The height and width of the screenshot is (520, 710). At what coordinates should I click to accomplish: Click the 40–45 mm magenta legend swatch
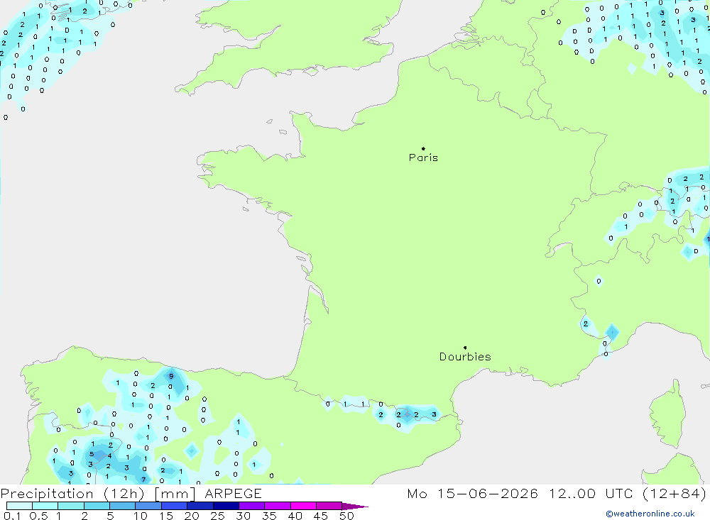[x=303, y=506]
